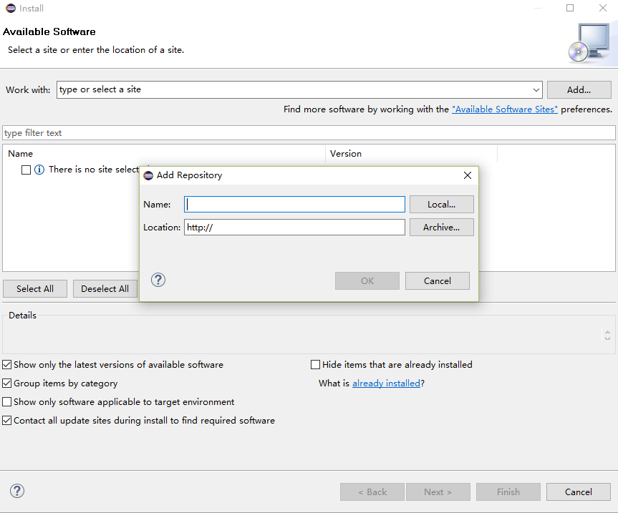Click the Archive... button
618x513 pixels.
tap(441, 228)
